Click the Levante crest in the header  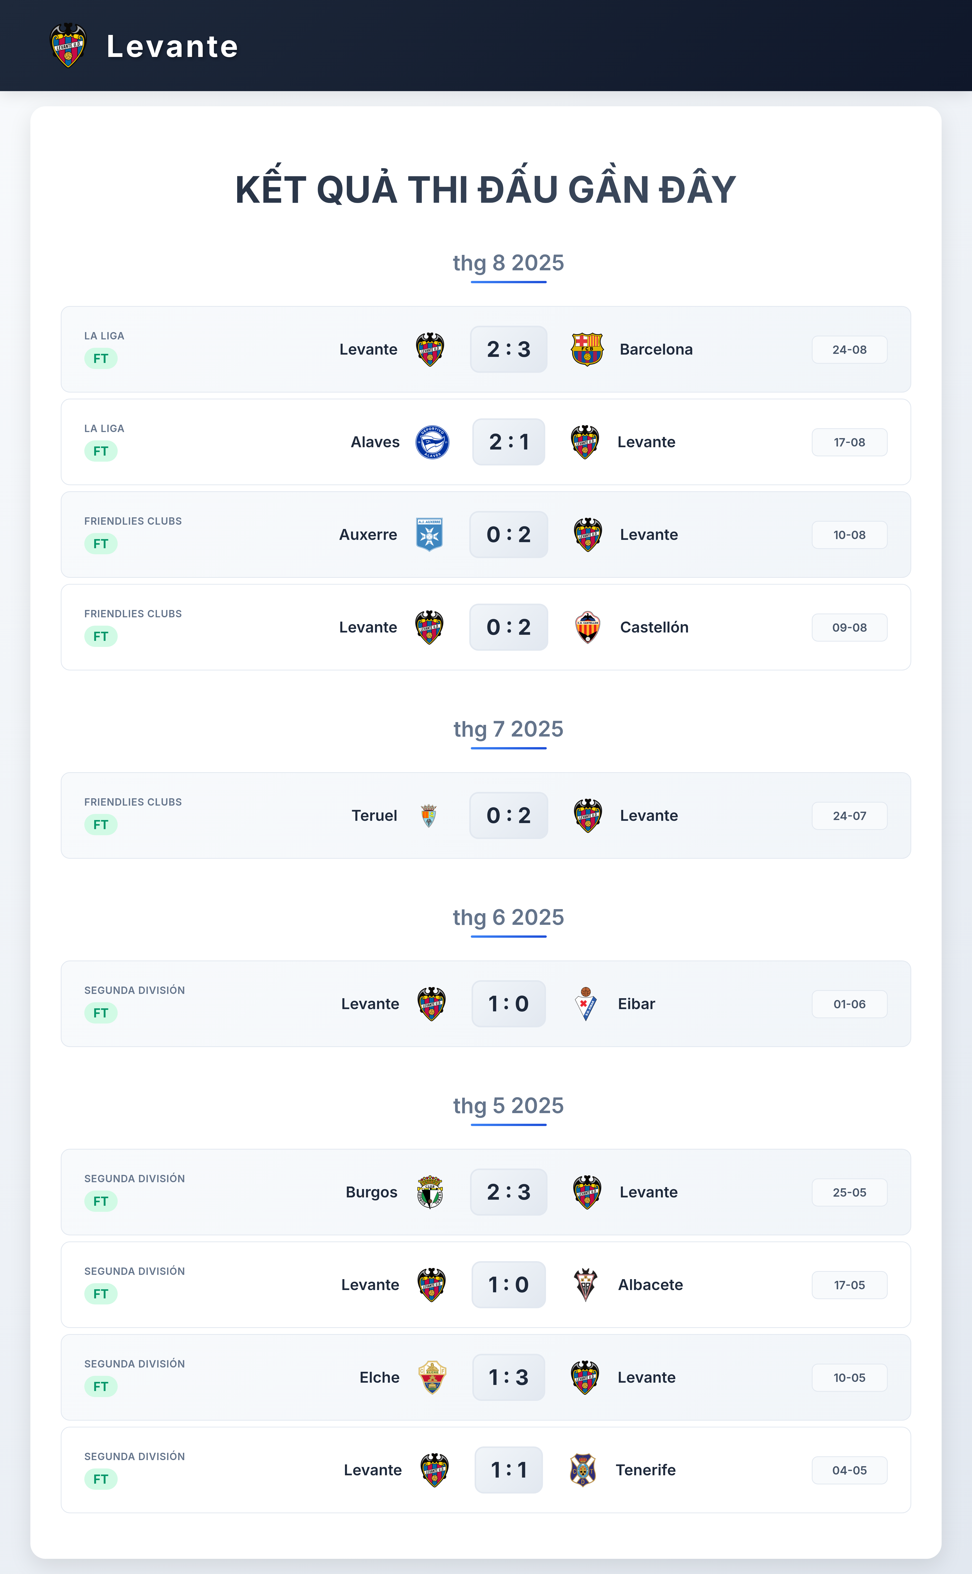click(68, 46)
